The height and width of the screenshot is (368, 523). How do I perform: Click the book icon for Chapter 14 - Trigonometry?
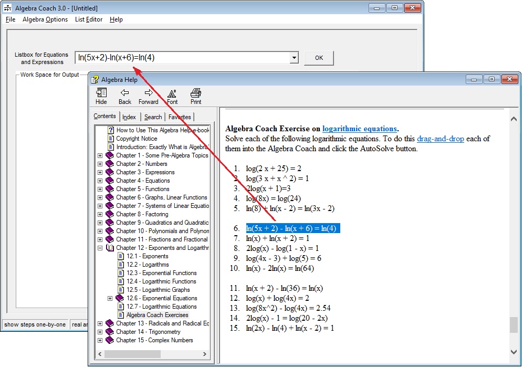tap(110, 332)
